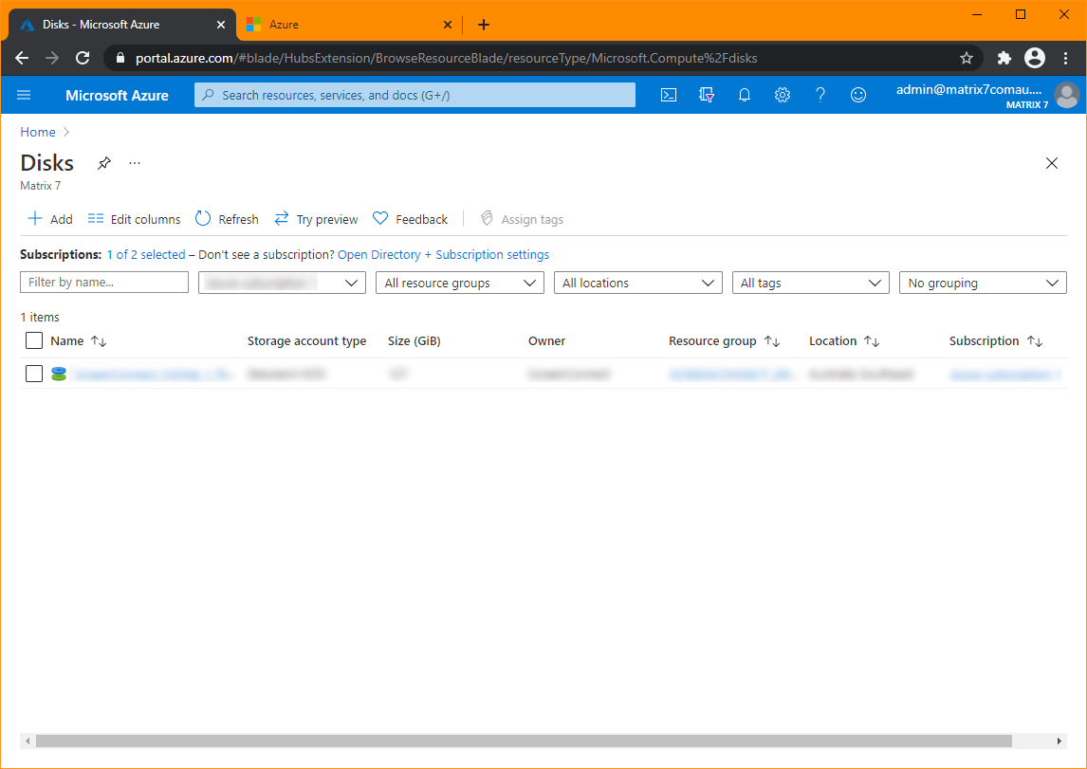Open Cloud Shell from the top bar
The height and width of the screenshot is (769, 1087).
pyautogui.click(x=669, y=95)
